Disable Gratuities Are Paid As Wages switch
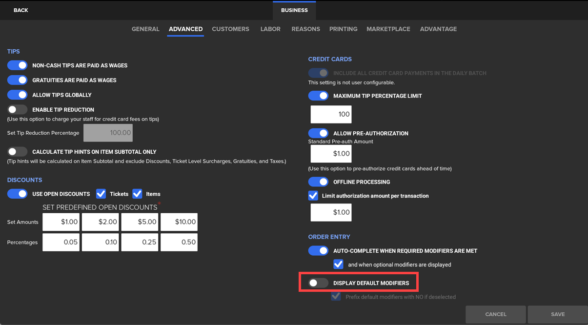Viewport: 588px width, 325px height. point(18,80)
